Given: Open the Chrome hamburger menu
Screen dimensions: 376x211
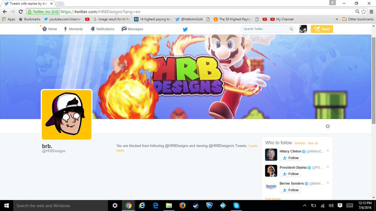Looking at the screenshot, I should 371,12.
